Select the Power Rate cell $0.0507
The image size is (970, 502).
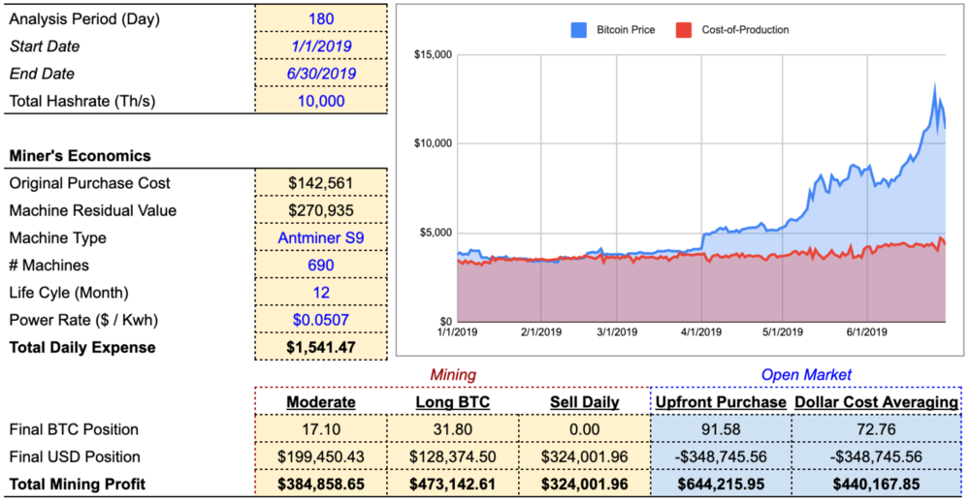[x=321, y=320]
